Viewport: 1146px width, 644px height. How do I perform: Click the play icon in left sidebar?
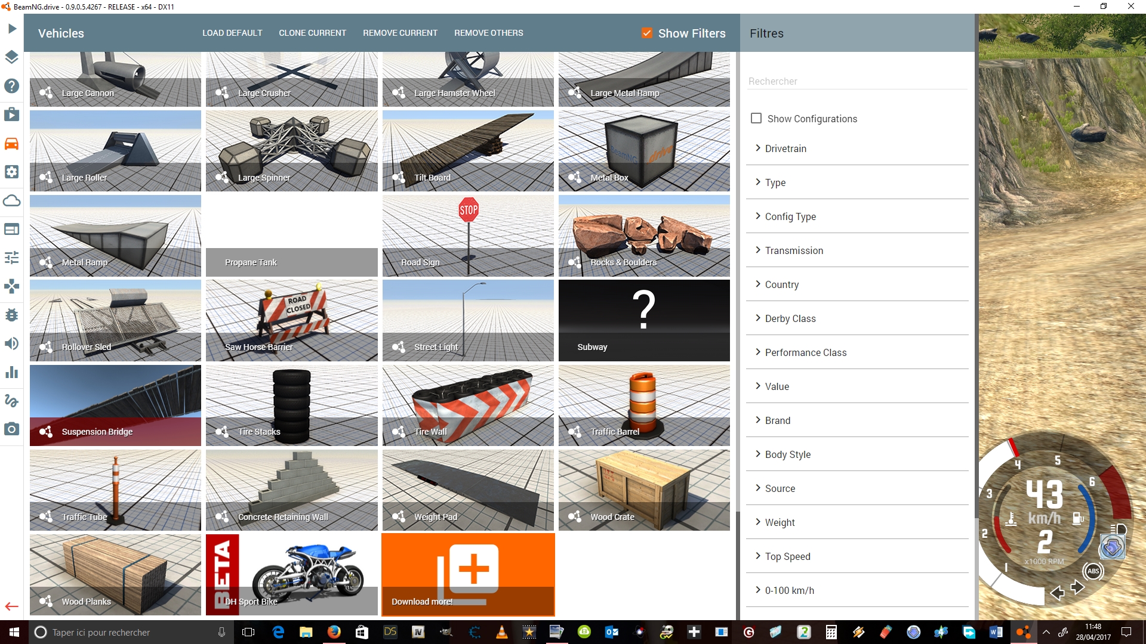(12, 29)
